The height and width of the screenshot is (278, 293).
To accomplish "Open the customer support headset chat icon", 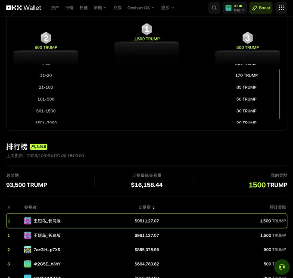I will point(282,267).
